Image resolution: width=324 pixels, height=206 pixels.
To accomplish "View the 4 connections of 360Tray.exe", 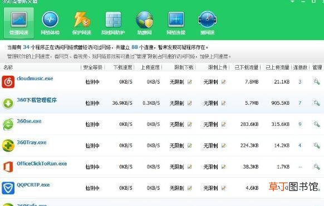I will 300,145.
